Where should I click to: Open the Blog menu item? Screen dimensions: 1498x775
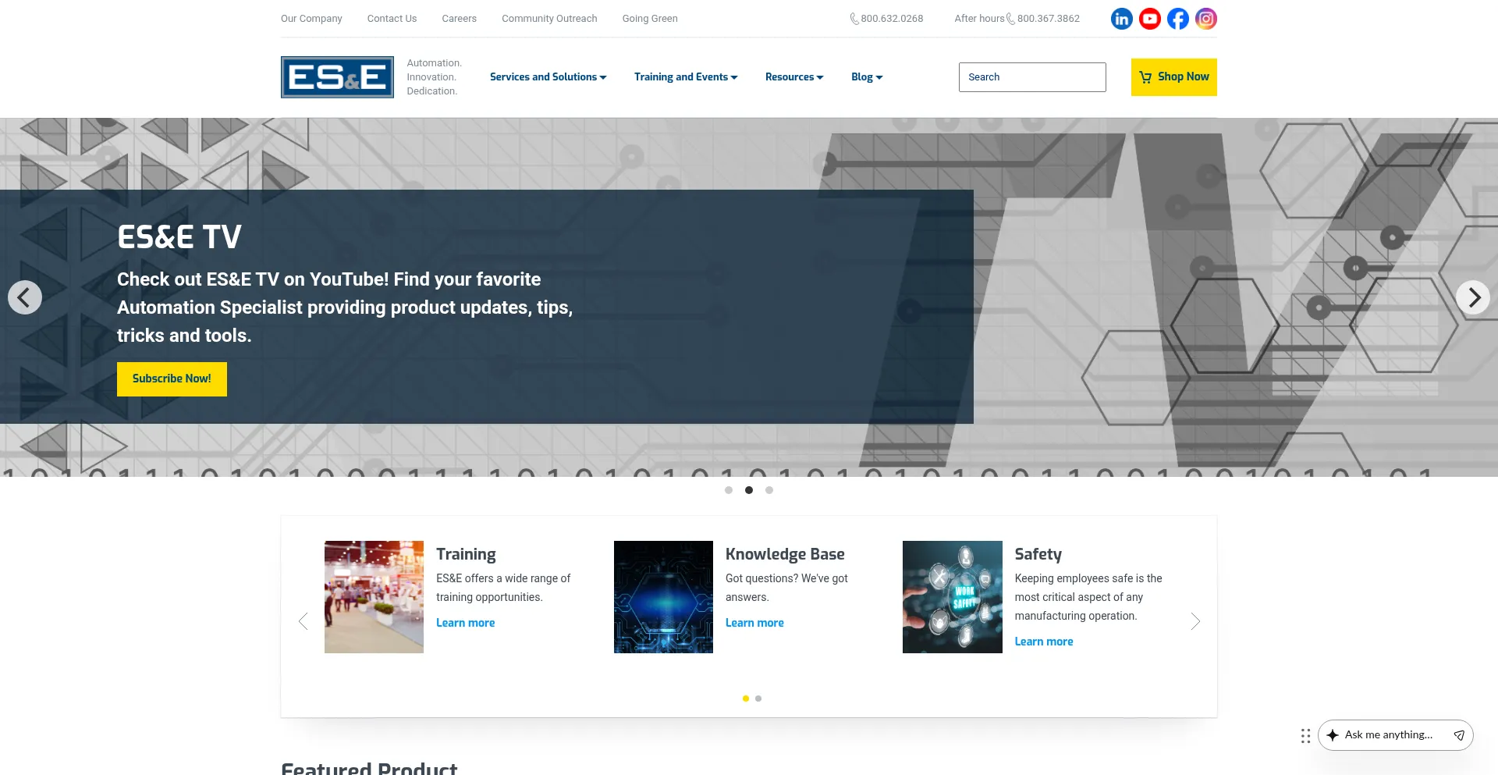[866, 76]
